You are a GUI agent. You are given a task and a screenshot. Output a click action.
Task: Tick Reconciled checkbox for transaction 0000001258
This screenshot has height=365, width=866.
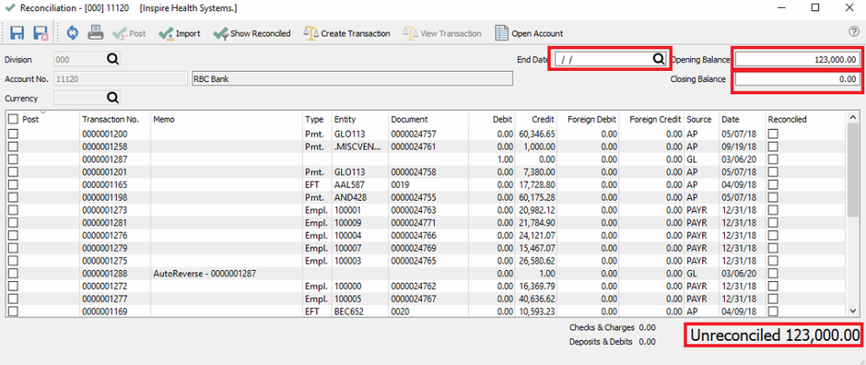[x=772, y=147]
